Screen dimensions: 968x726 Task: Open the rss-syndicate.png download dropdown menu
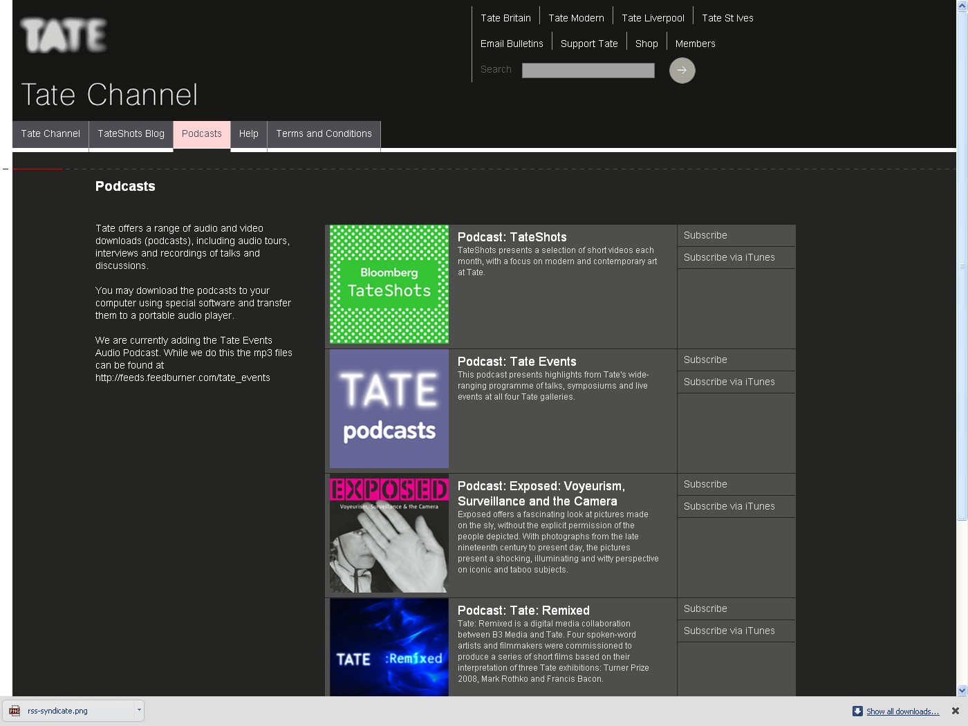(x=139, y=710)
